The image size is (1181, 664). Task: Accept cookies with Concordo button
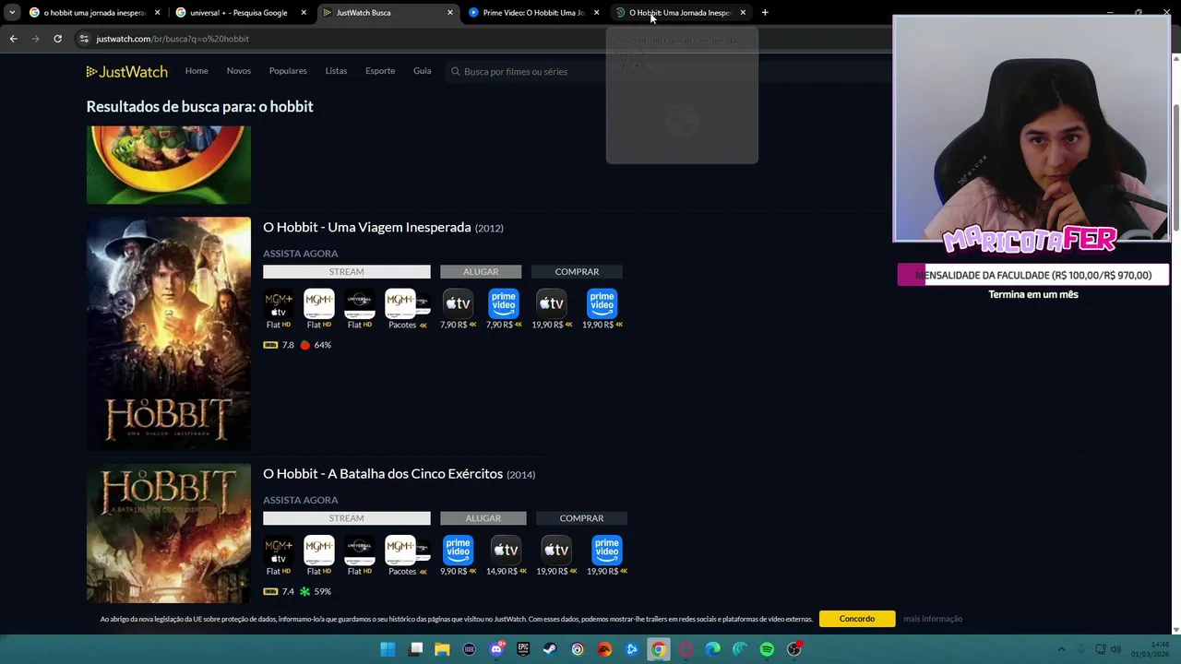pyautogui.click(x=857, y=619)
